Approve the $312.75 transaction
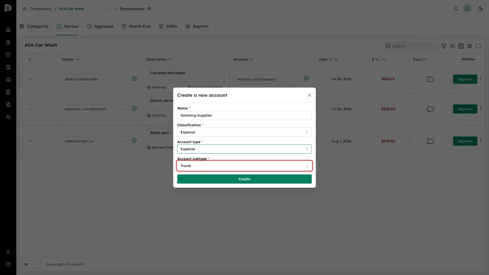This screenshot has width=489, height=275. click(465, 79)
